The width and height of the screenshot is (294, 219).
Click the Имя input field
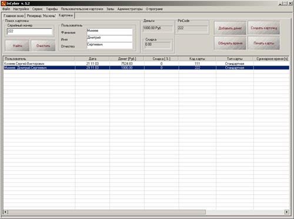tap(109, 38)
